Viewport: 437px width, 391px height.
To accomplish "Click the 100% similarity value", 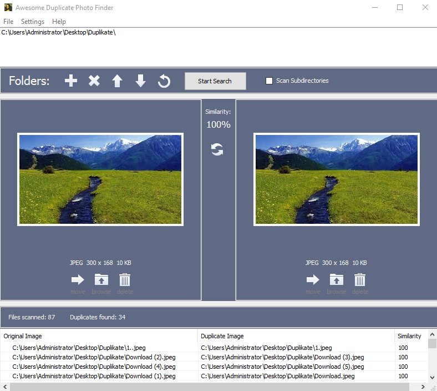I will pos(218,124).
